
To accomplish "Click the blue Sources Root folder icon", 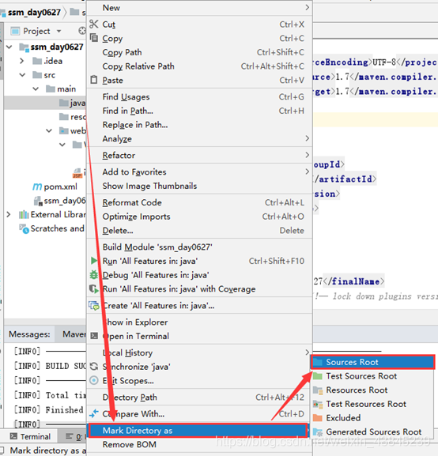I will coord(318,362).
